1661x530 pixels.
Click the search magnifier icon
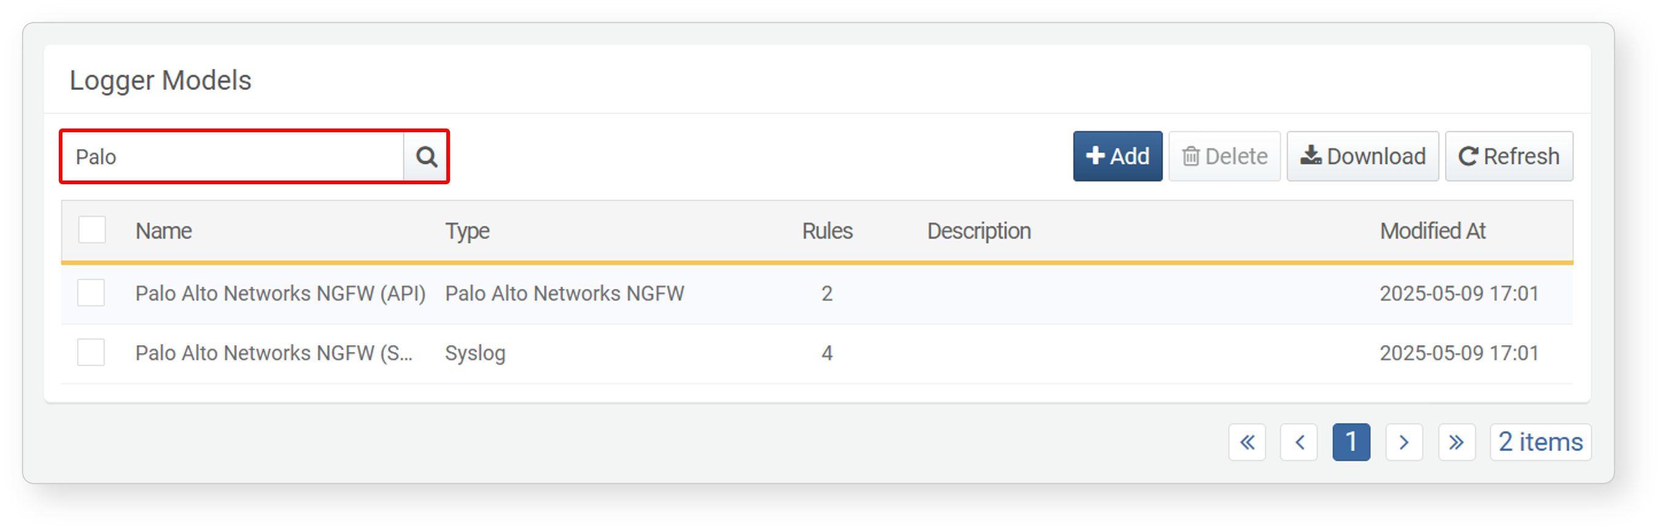pos(426,157)
